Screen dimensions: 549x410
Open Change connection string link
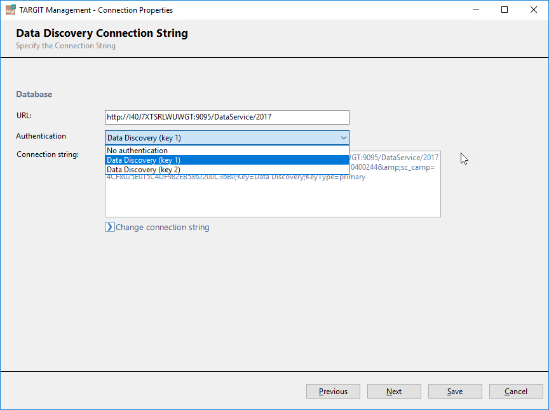(x=163, y=227)
